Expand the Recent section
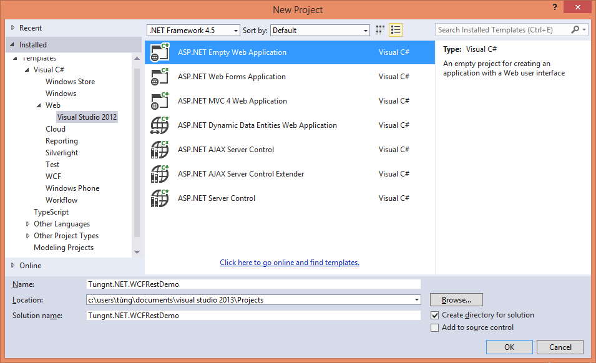The image size is (596, 363). tap(13, 27)
